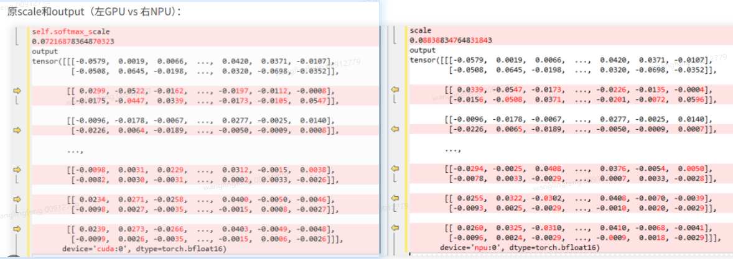Click the device='cuda:0' dtype line
The image size is (733, 259).
click(144, 249)
